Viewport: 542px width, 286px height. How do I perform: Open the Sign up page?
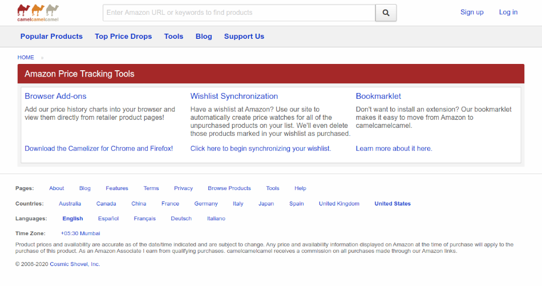point(471,12)
